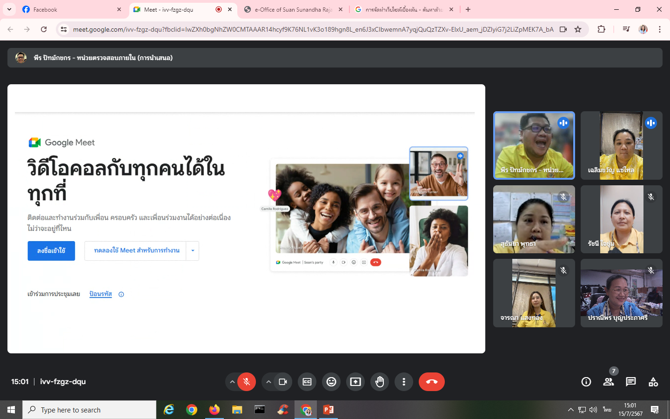Click the ป้อนรหัส link
Image resolution: width=670 pixels, height=419 pixels.
pyautogui.click(x=100, y=294)
